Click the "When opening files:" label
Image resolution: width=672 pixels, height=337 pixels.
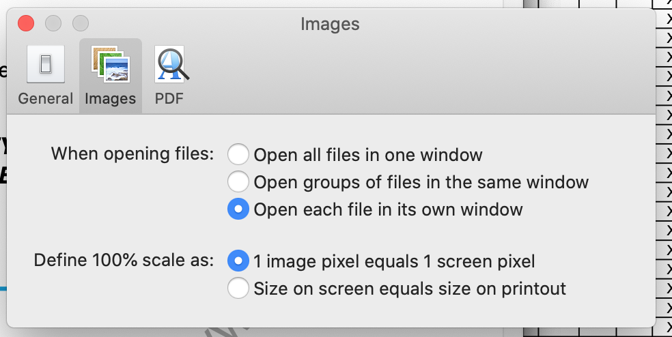pos(132,153)
